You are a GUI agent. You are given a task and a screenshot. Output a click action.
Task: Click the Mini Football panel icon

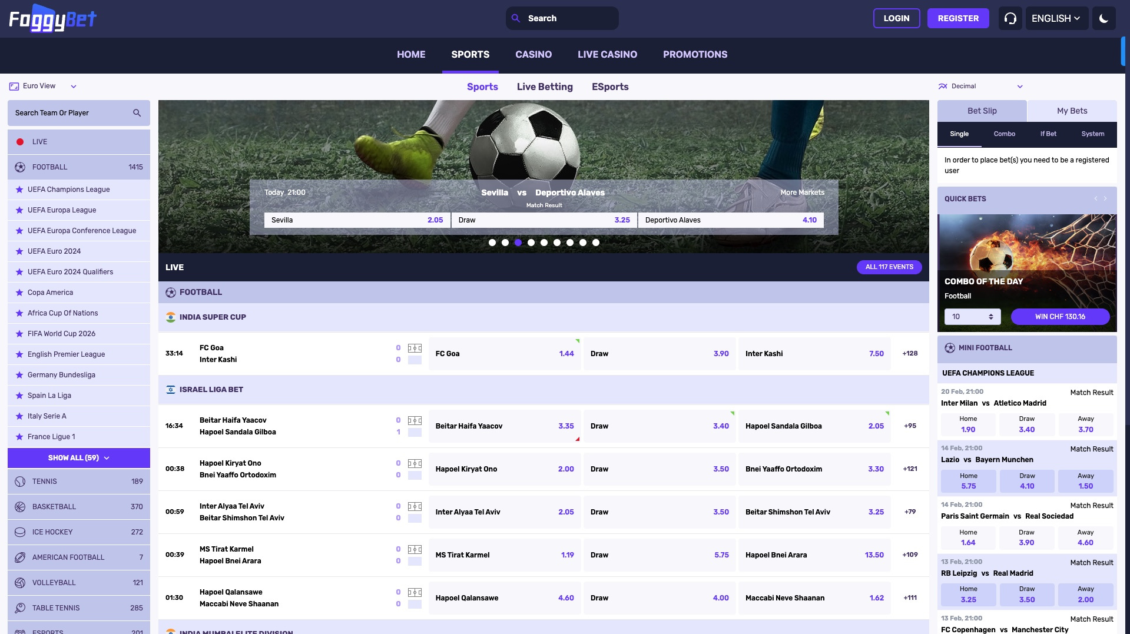point(950,347)
